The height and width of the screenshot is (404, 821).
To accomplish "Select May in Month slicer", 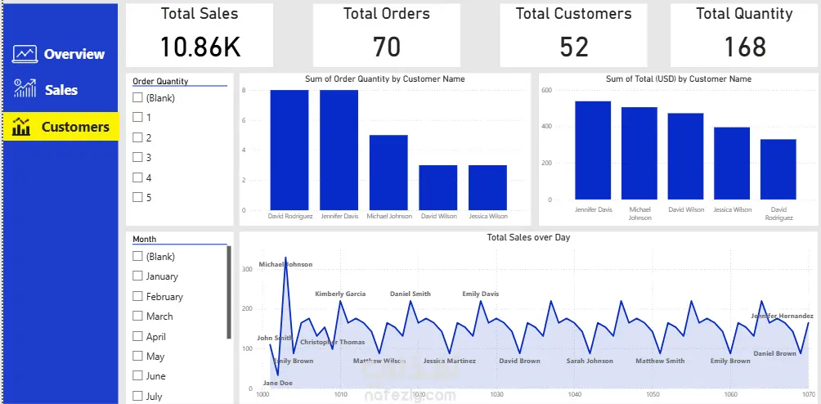I will pos(137,356).
